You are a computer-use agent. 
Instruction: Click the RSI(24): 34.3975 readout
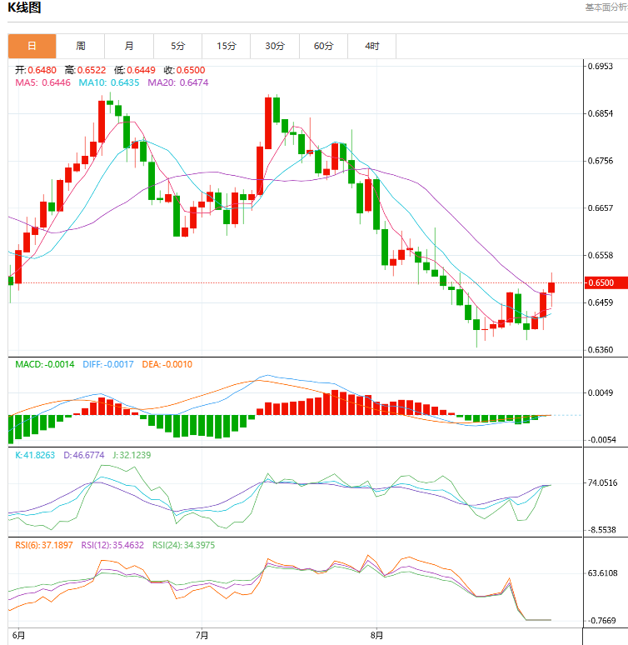(184, 546)
